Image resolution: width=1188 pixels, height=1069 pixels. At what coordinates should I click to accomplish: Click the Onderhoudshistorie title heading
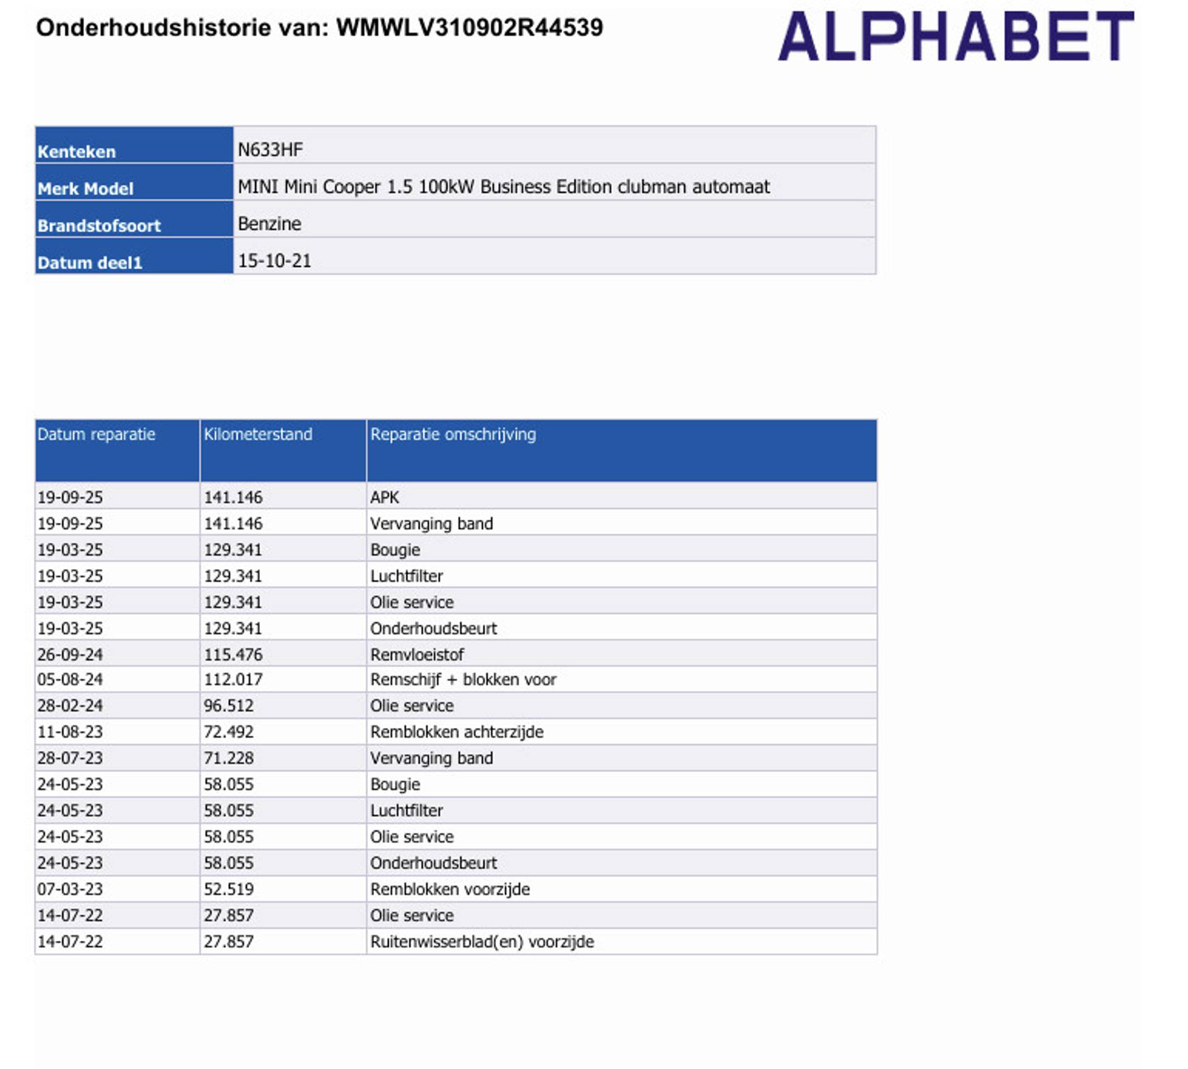coord(319,28)
